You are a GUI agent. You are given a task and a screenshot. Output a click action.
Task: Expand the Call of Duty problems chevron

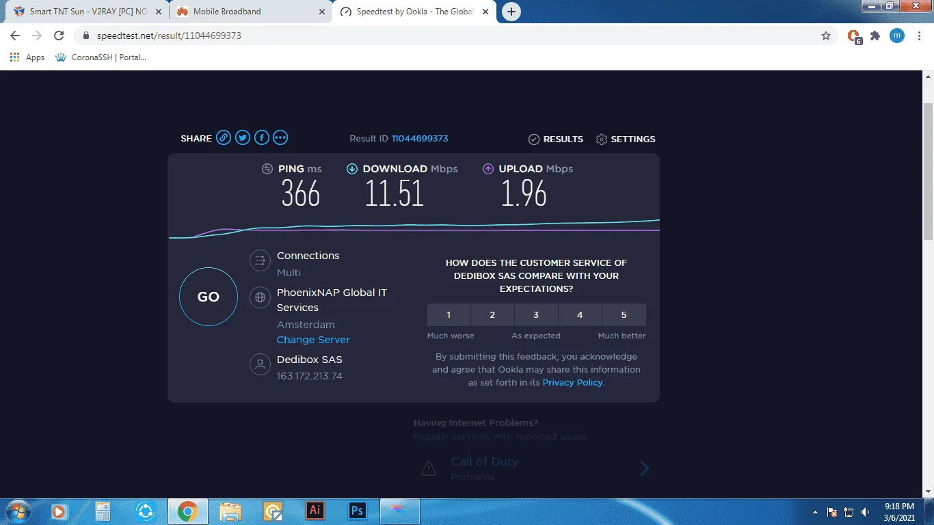pyautogui.click(x=644, y=468)
